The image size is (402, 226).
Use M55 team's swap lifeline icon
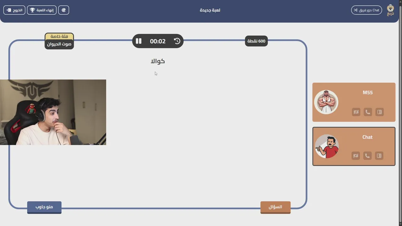(x=356, y=112)
